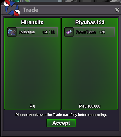Click Hirancito's 0 money amount
This screenshot has height=137, width=121.
click(x=34, y=106)
